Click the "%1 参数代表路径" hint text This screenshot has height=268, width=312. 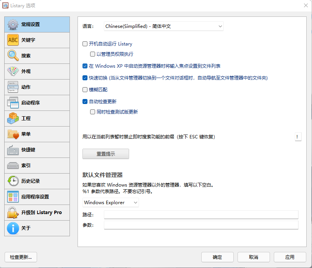pyautogui.click(x=118, y=192)
